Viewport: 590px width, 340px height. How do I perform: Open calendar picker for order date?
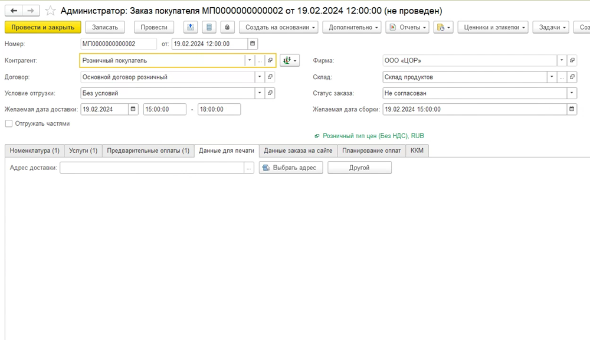pos(253,44)
